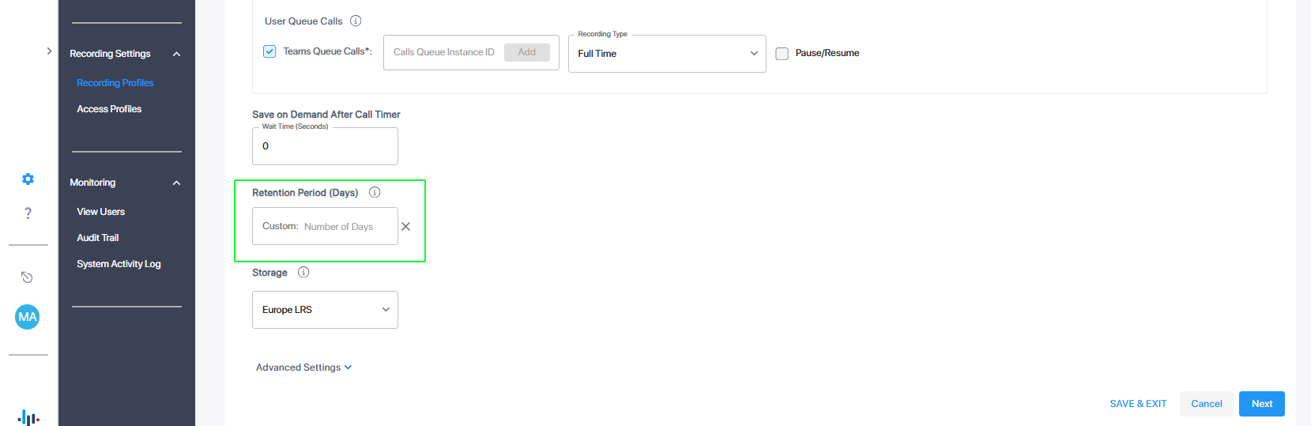The height and width of the screenshot is (426, 1311).
Task: Collapse the Recording Settings menu group
Action: (176, 54)
